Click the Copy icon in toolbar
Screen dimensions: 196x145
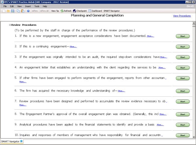click(x=18, y=11)
